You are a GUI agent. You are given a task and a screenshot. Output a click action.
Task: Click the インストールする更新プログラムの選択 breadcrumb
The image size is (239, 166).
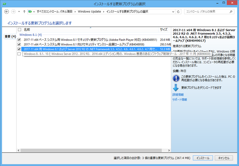point(127,12)
